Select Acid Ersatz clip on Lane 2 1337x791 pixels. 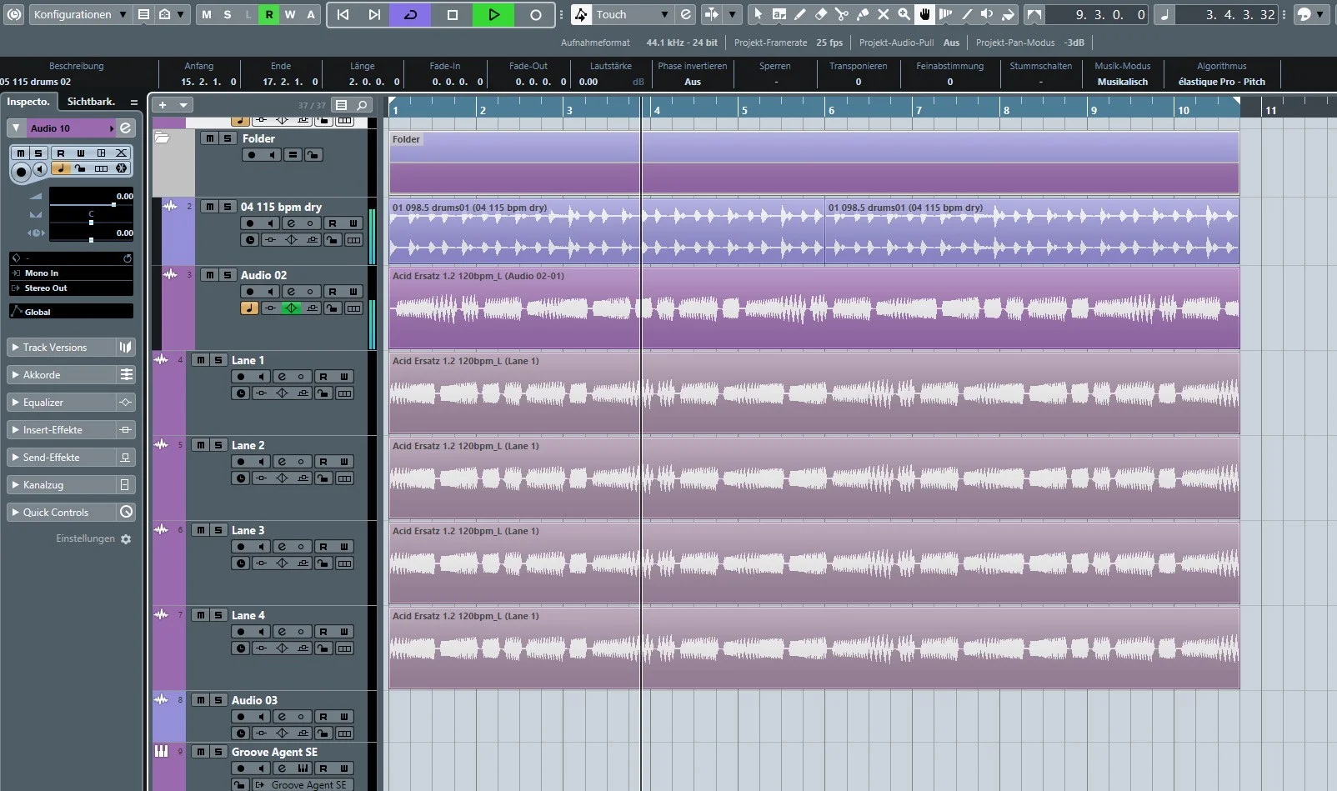(x=814, y=478)
